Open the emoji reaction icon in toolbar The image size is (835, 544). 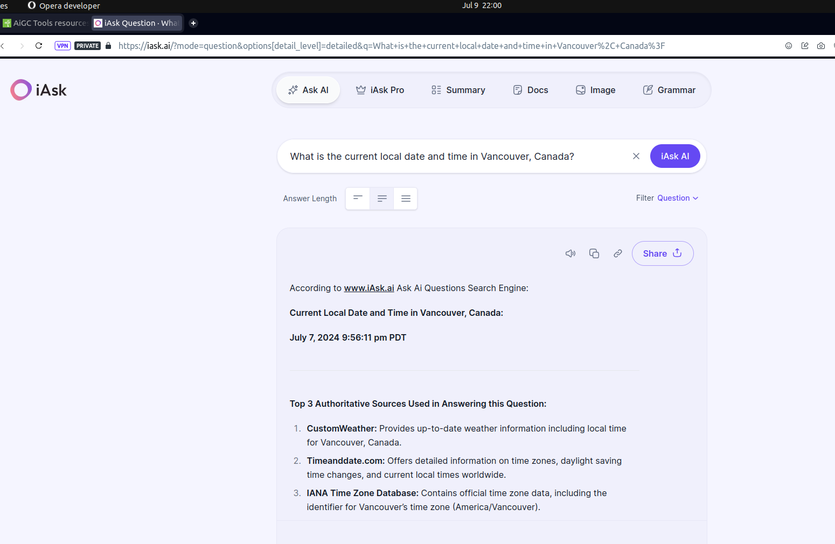[x=789, y=46]
